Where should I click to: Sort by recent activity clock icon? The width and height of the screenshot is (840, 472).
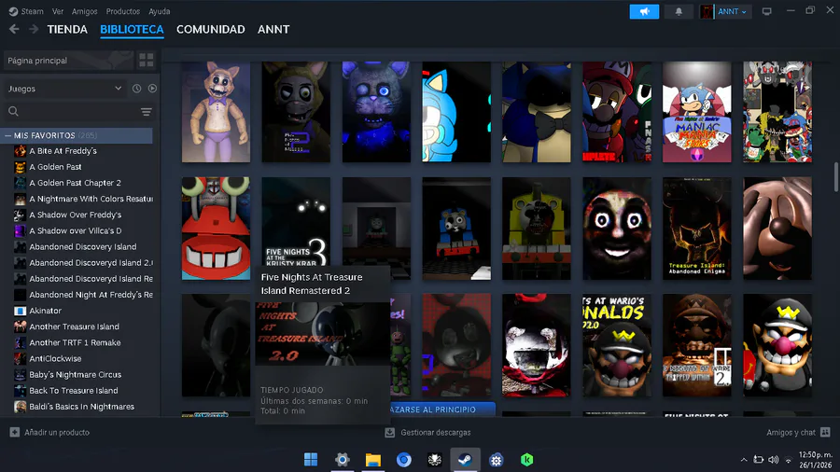click(x=136, y=89)
